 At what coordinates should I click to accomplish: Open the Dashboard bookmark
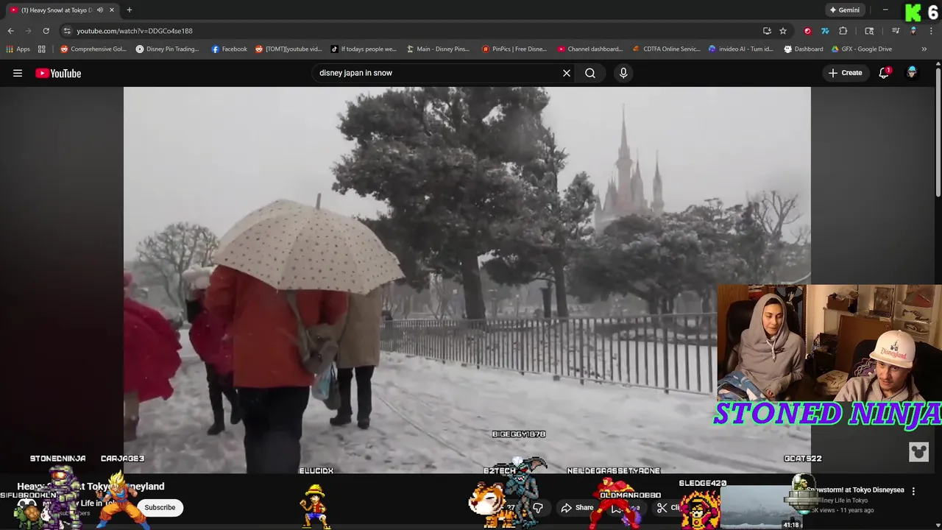tap(804, 49)
